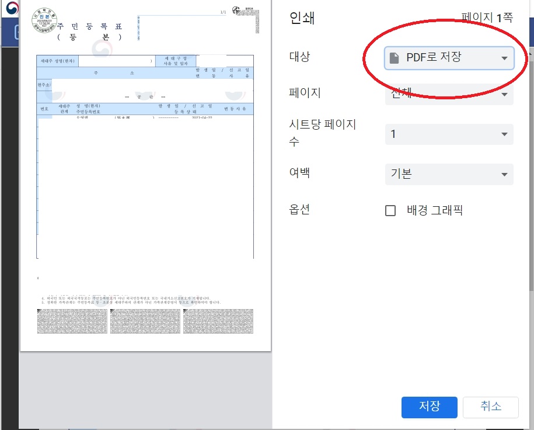The height and width of the screenshot is (430, 534).
Task: Click the blue 저장 save button
Action: [430, 407]
